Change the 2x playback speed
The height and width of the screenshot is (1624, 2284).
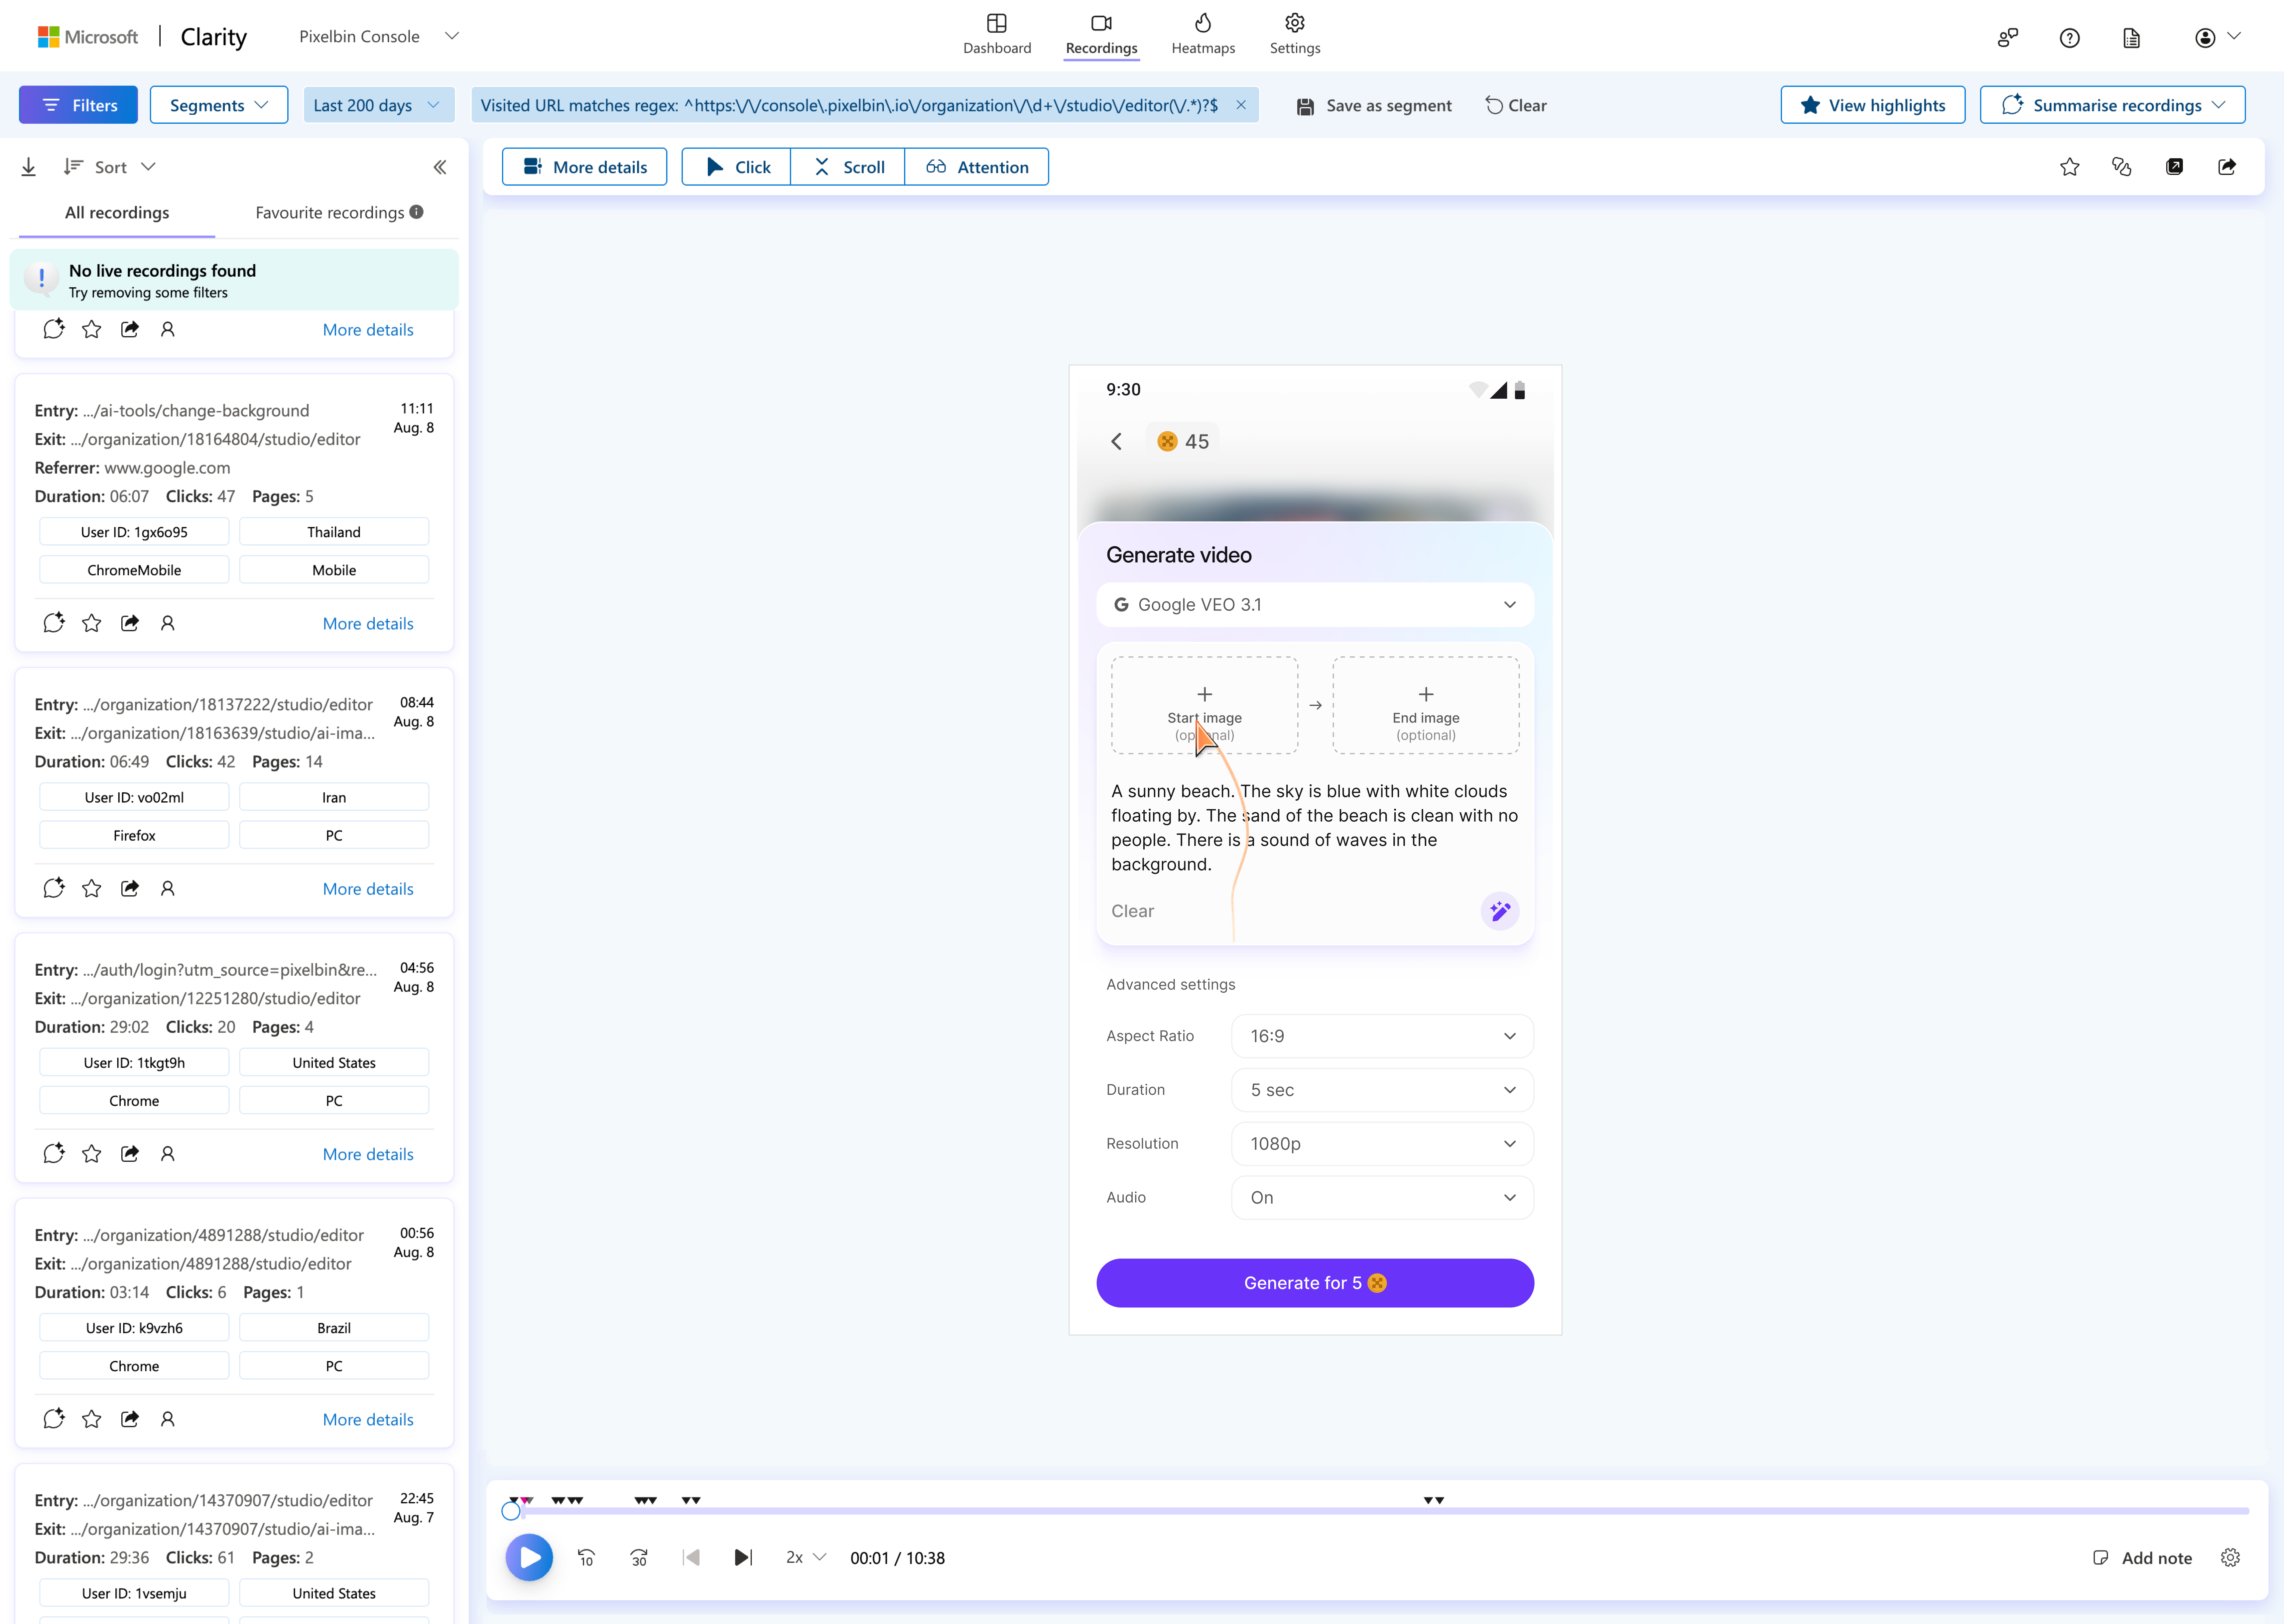(x=806, y=1557)
